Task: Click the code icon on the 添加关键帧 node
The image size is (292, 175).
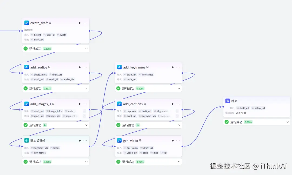Action: coord(26,140)
